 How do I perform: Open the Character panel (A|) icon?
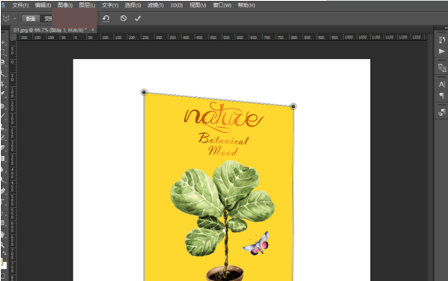(442, 84)
